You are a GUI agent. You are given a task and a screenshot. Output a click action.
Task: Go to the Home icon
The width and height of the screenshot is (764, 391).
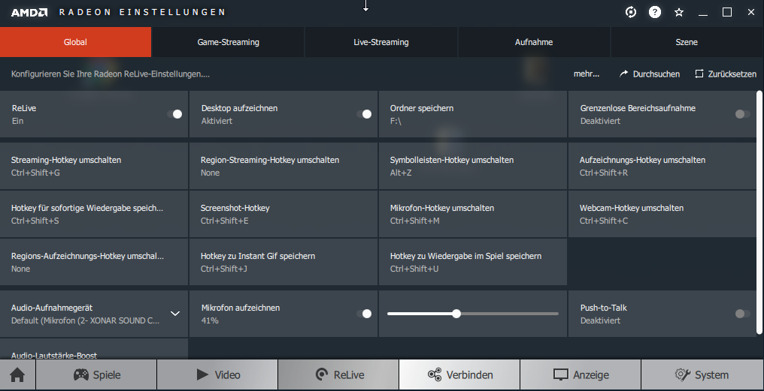17,375
